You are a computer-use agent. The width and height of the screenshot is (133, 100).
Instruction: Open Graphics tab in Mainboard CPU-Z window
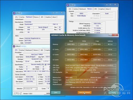(x=48, y=17)
